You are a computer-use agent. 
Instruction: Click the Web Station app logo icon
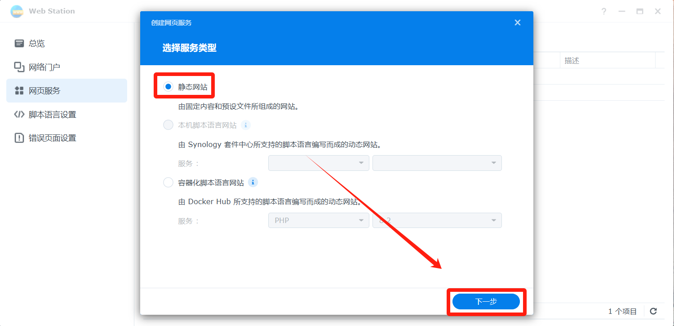click(x=17, y=11)
